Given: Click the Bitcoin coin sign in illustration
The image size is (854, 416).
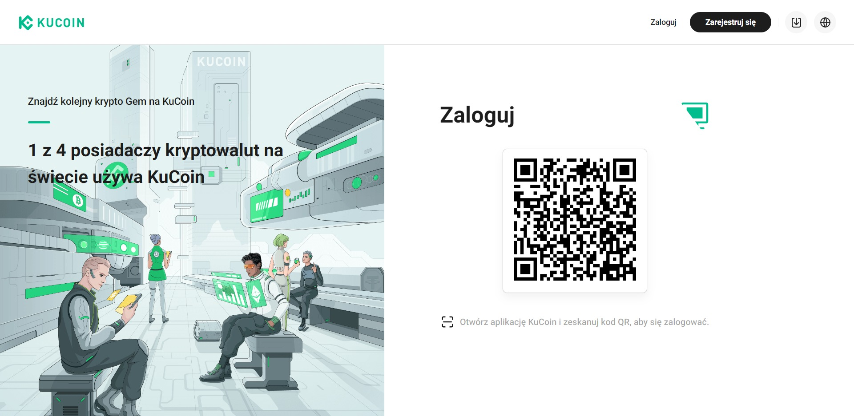Looking at the screenshot, I should (78, 201).
